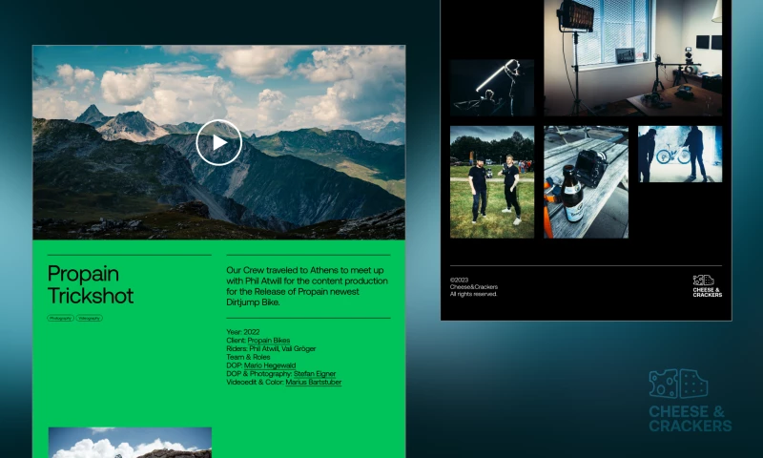Click the large Cheese & Crackers watermark logo
This screenshot has width=763, height=458.
[691, 401]
